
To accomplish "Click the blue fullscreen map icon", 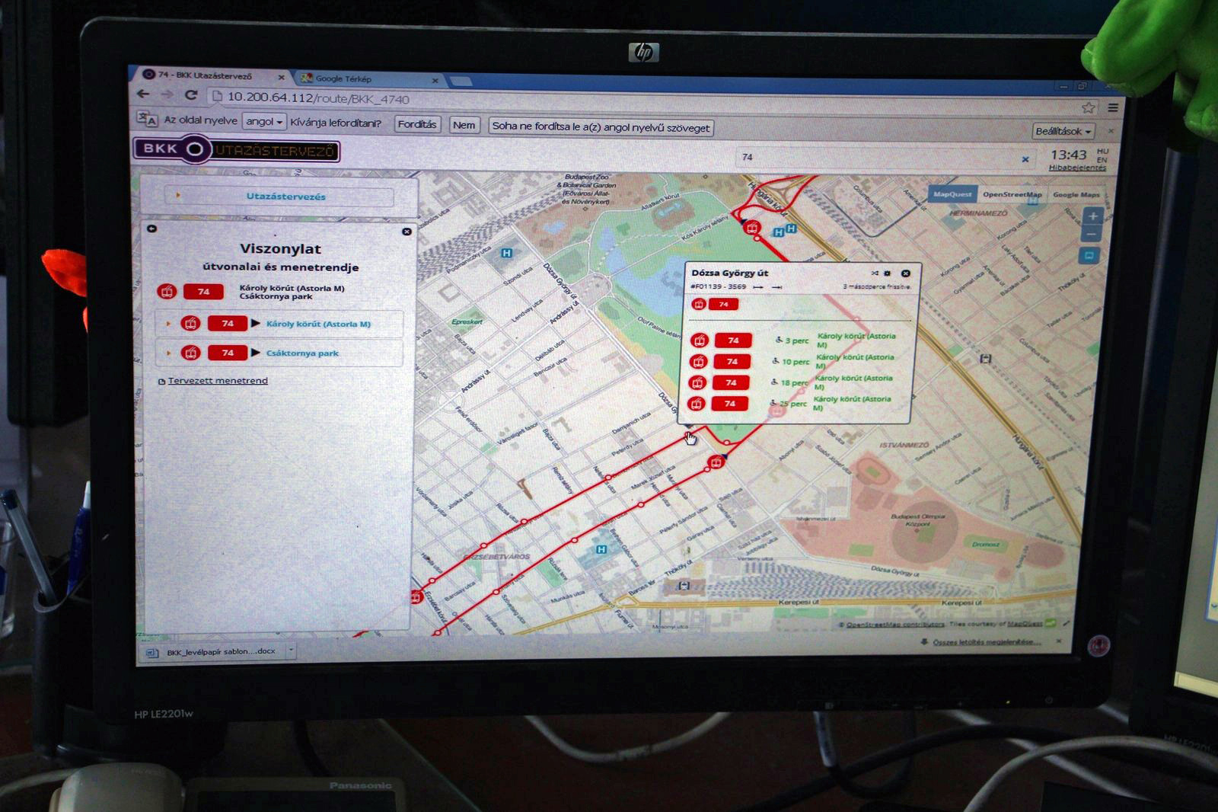I will pos(1089,256).
